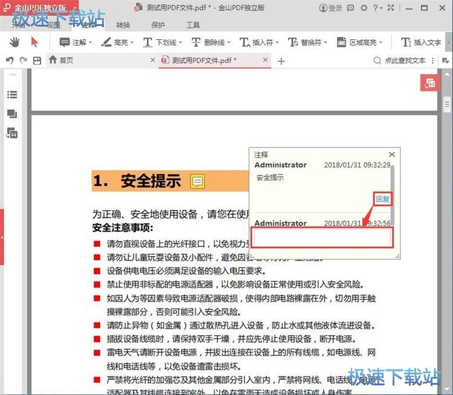
Task: Click the convert-to-Word sidebar icon
Action: (x=12, y=133)
